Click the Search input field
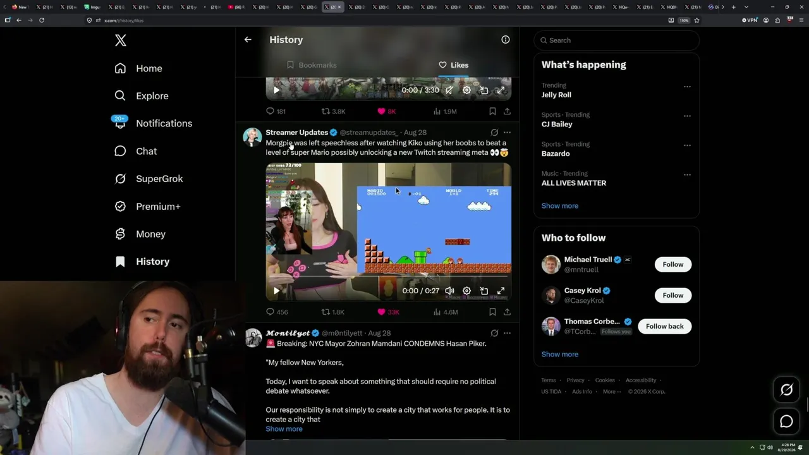The image size is (809, 455). tap(617, 40)
